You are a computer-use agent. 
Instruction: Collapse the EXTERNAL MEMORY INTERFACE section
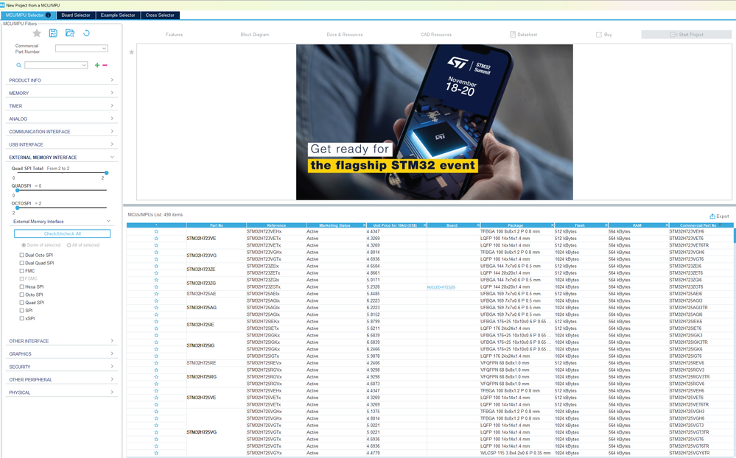click(61, 158)
